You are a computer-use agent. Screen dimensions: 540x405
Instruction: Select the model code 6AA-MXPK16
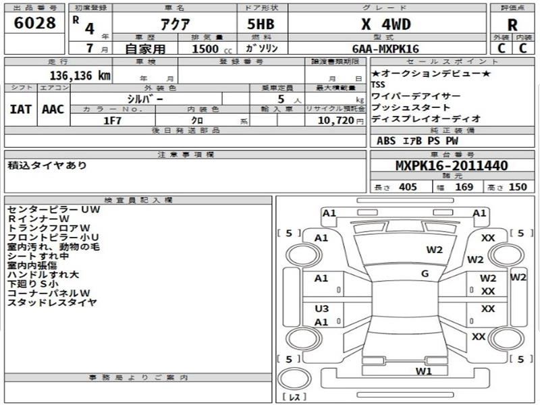385,49
